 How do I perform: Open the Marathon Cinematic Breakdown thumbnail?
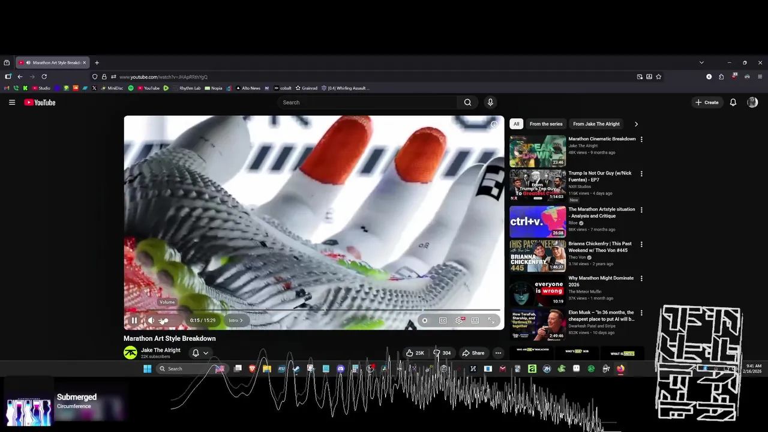[538, 151]
